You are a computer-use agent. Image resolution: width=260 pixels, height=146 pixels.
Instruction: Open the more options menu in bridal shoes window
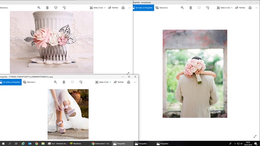135,82
